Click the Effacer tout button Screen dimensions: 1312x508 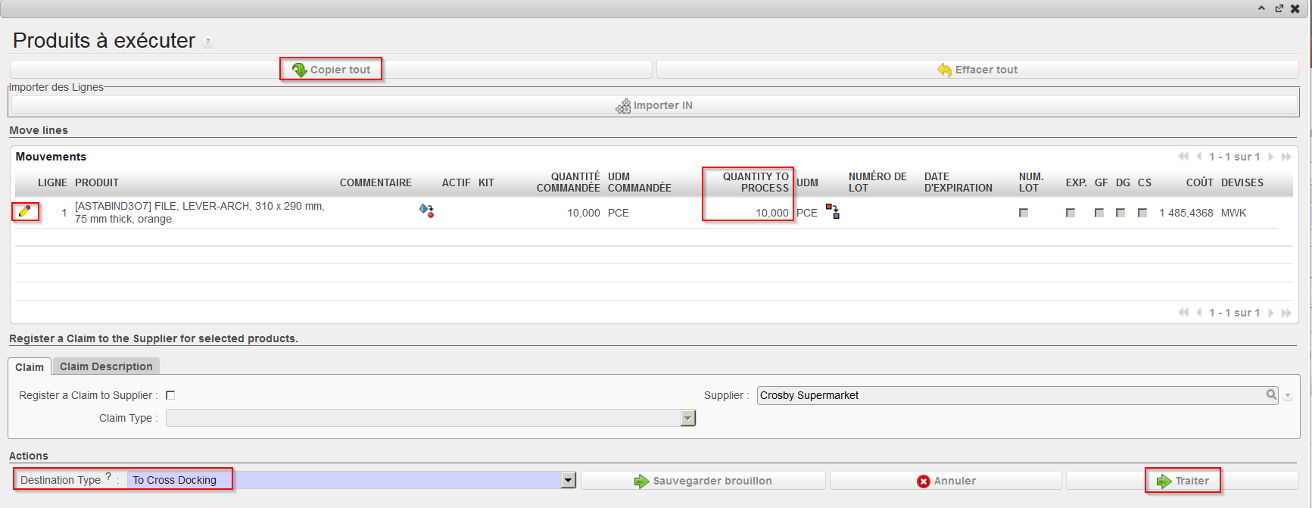point(977,70)
